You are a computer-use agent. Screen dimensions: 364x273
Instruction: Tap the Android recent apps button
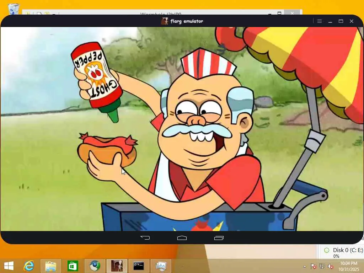[x=219, y=238]
